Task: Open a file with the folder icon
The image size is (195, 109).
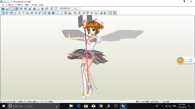Action: (3, 9)
